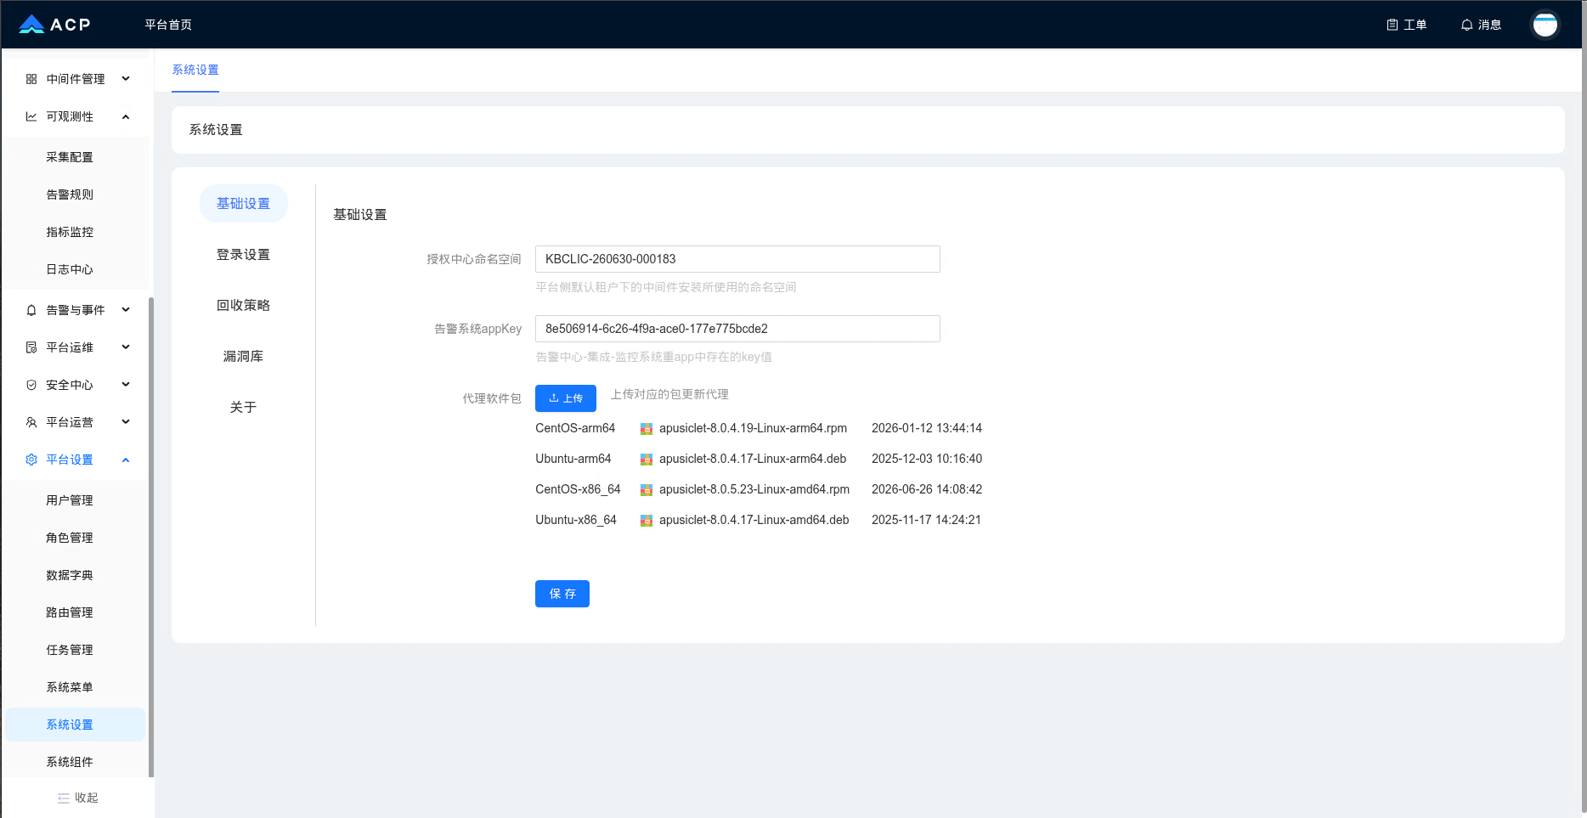Click the 工单 work order icon

1392,25
